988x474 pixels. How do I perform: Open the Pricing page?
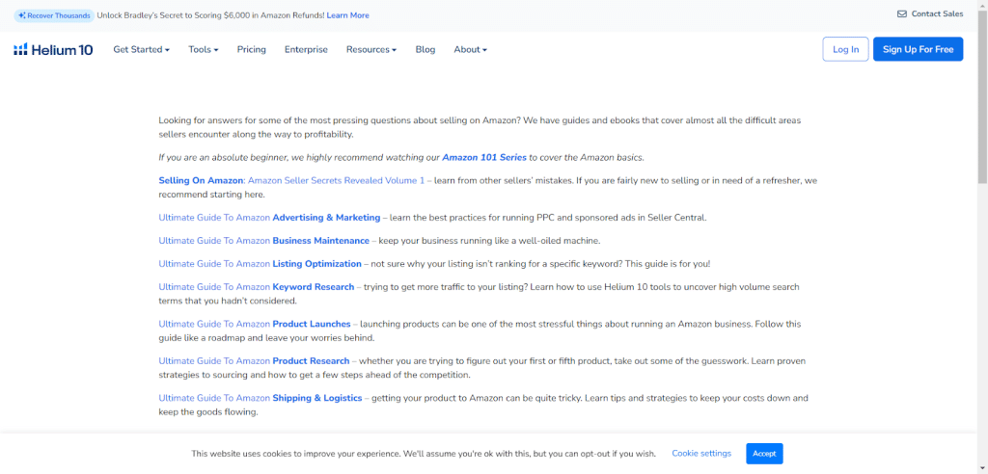point(252,50)
